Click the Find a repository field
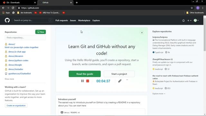 click(x=25, y=38)
